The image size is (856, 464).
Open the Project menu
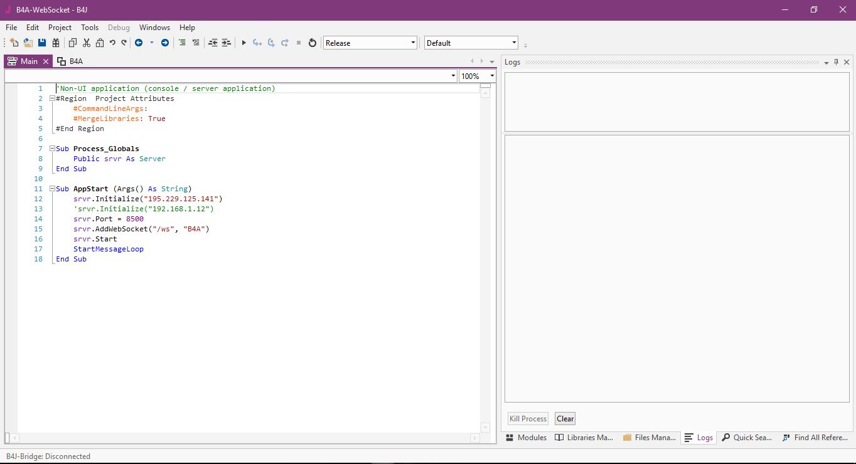[x=60, y=28]
